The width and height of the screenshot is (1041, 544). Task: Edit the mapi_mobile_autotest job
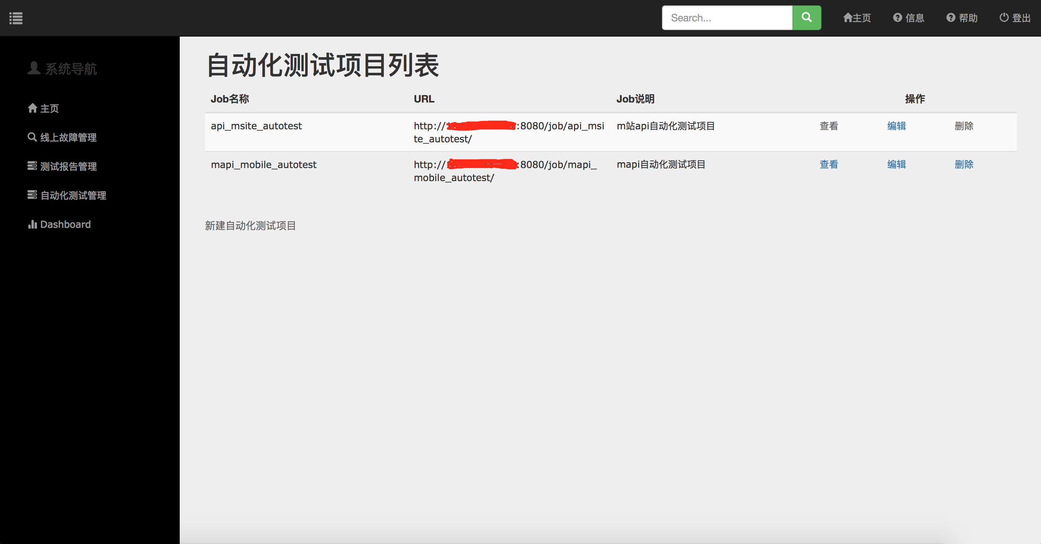pyautogui.click(x=896, y=164)
